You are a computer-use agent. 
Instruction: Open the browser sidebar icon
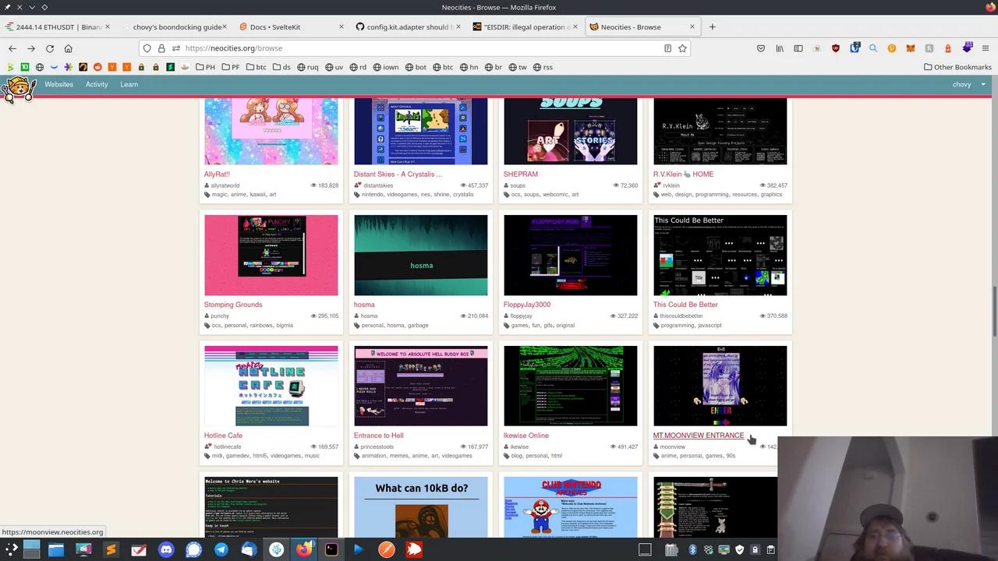click(798, 48)
